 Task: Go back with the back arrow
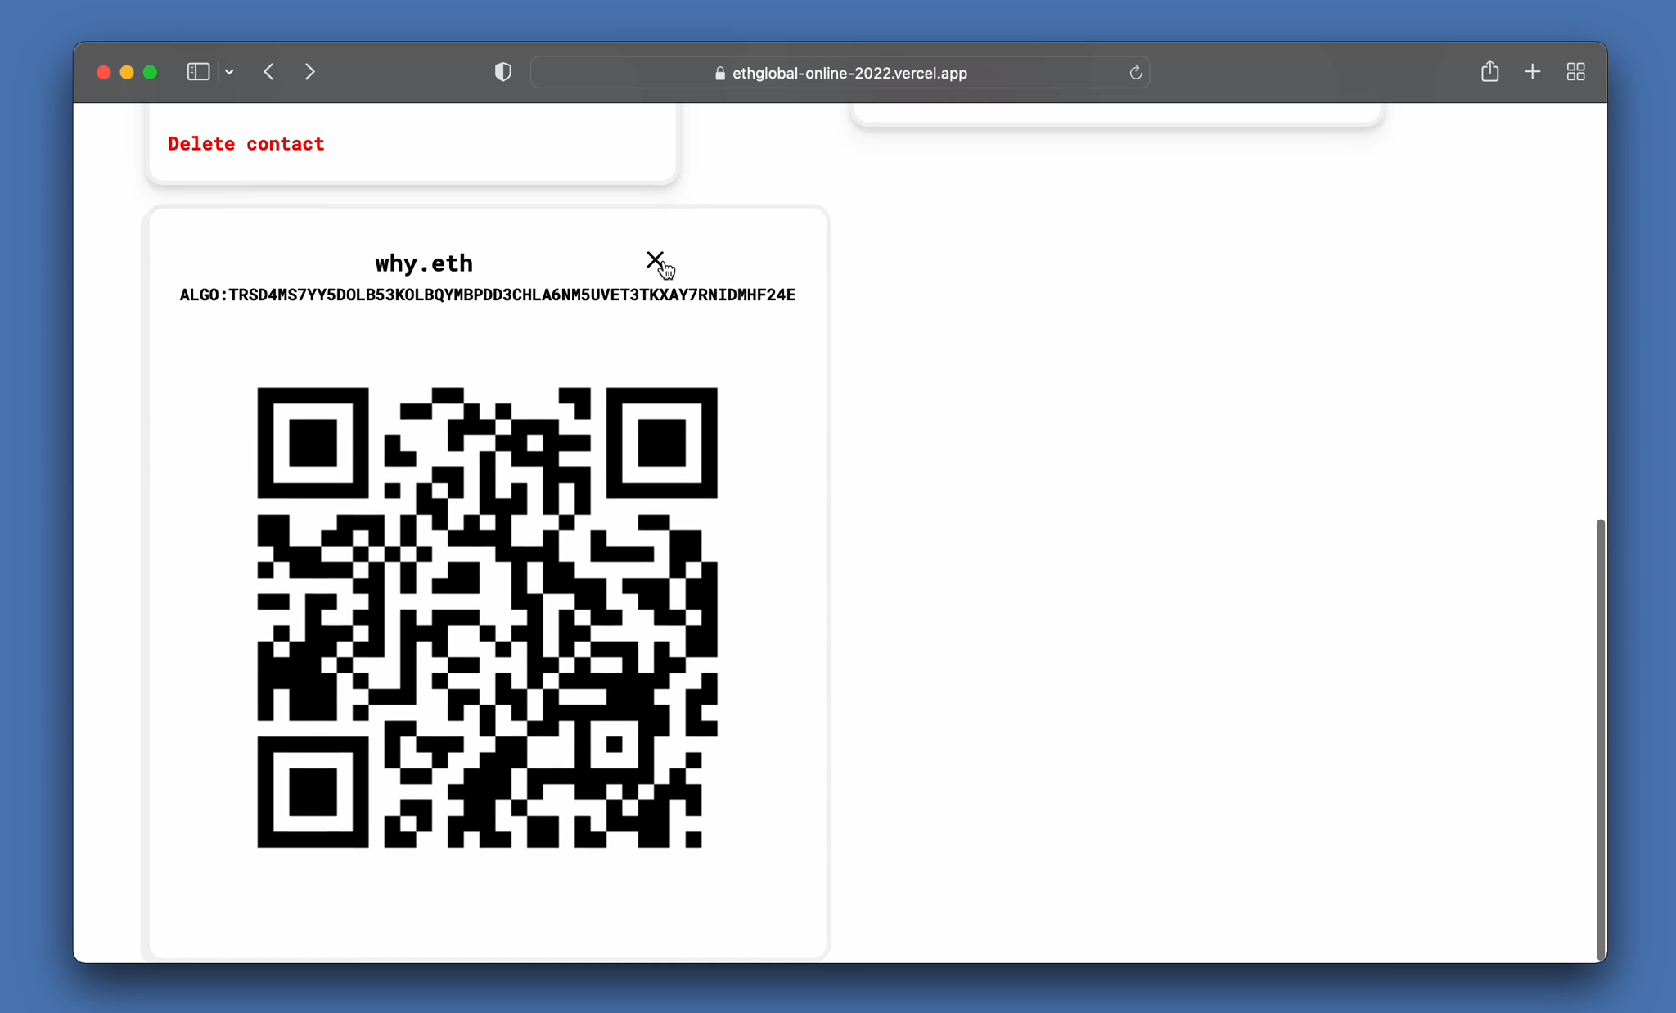pyautogui.click(x=268, y=72)
